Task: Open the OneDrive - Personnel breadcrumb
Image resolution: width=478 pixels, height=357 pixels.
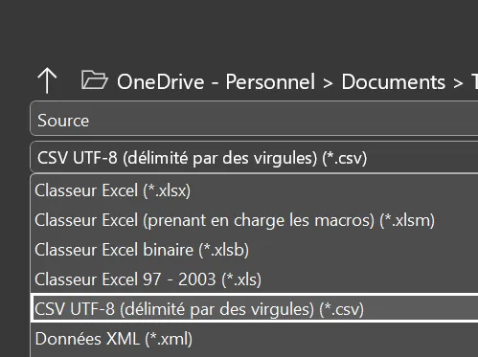Action: pyautogui.click(x=216, y=82)
